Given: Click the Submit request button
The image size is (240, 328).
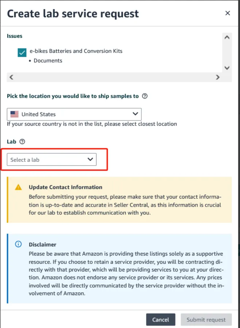Looking at the screenshot, I should click(206, 320).
